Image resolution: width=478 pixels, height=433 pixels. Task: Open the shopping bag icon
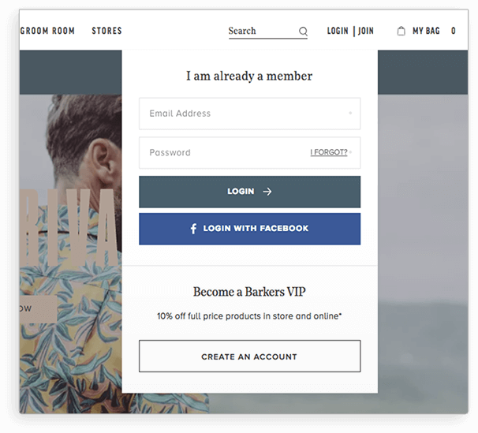click(x=401, y=31)
